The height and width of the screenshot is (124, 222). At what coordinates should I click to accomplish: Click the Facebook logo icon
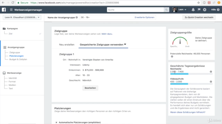pos(4,10)
